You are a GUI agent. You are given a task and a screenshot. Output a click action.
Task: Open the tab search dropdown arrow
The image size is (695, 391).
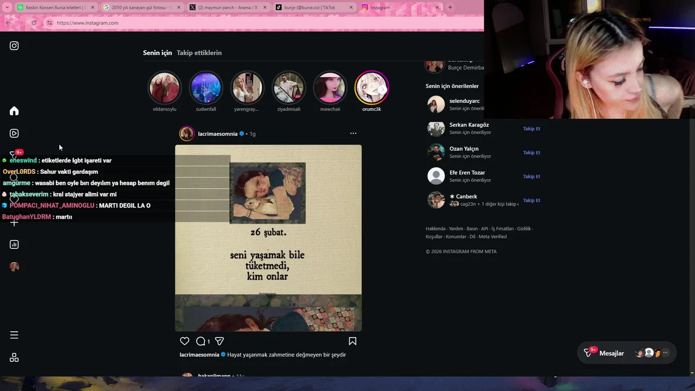(7, 8)
